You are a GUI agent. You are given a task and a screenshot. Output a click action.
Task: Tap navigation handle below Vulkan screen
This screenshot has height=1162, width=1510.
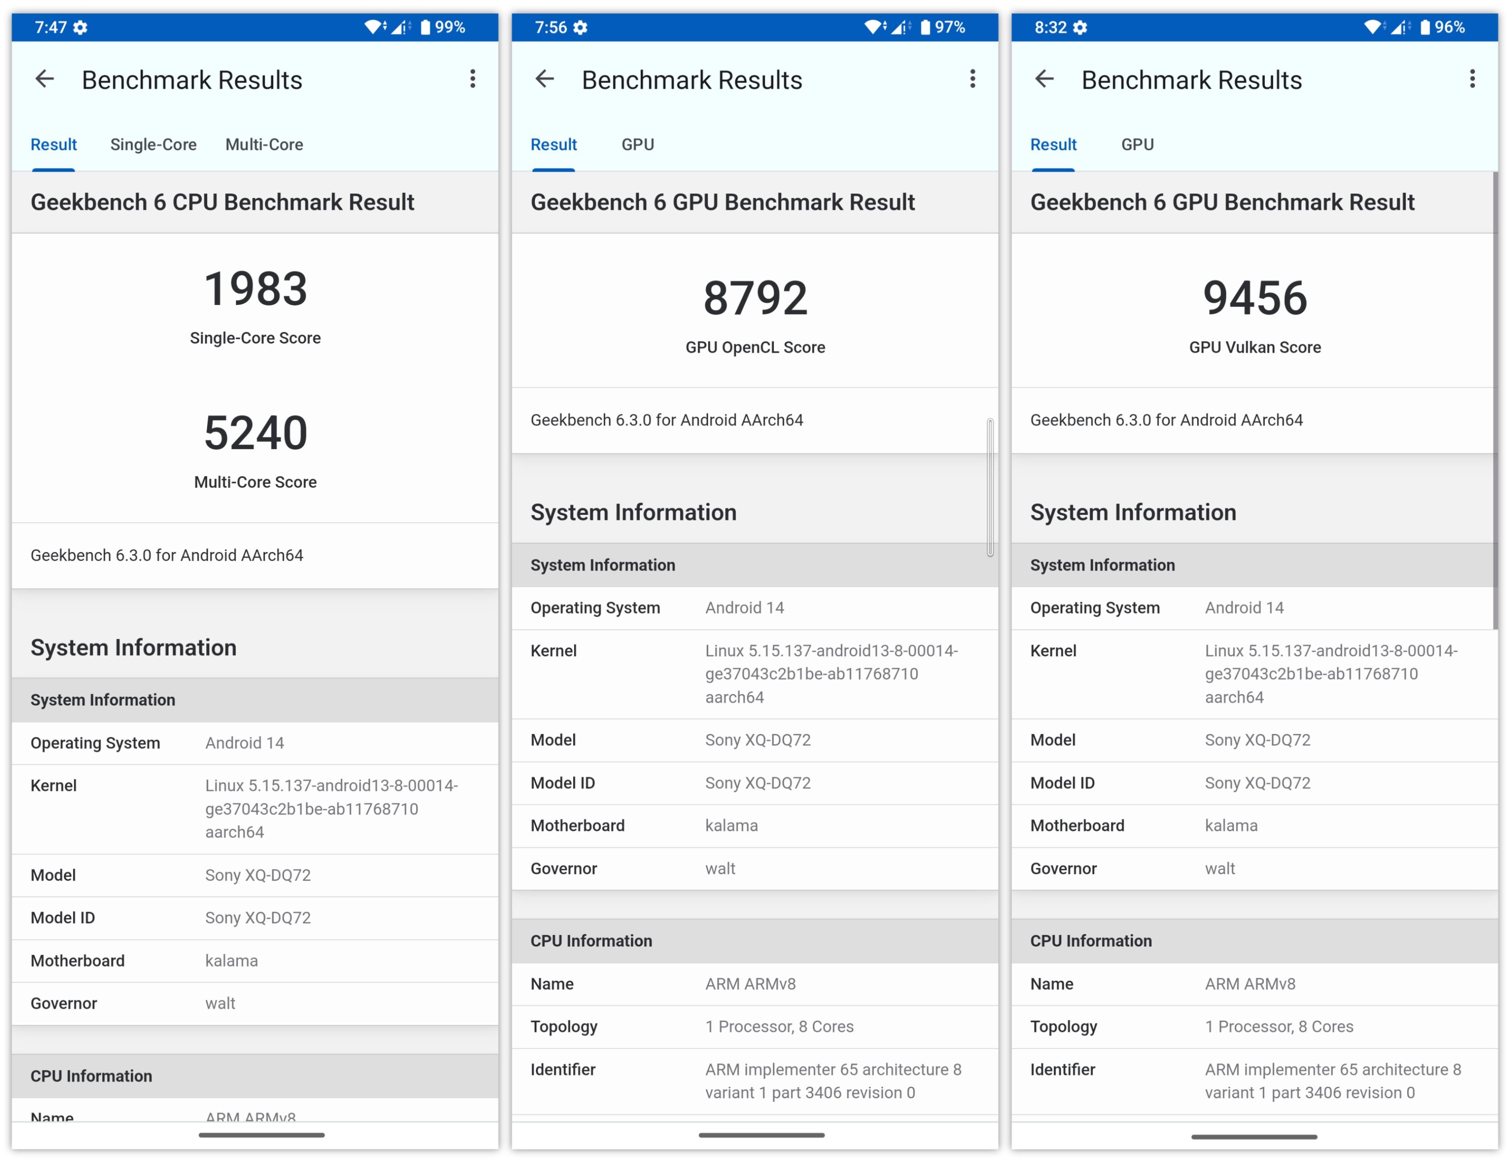pos(1254,1136)
